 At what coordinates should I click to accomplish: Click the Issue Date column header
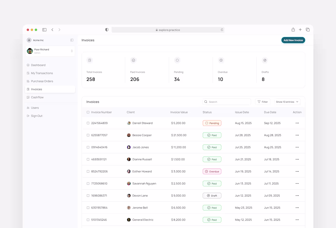[242, 112]
